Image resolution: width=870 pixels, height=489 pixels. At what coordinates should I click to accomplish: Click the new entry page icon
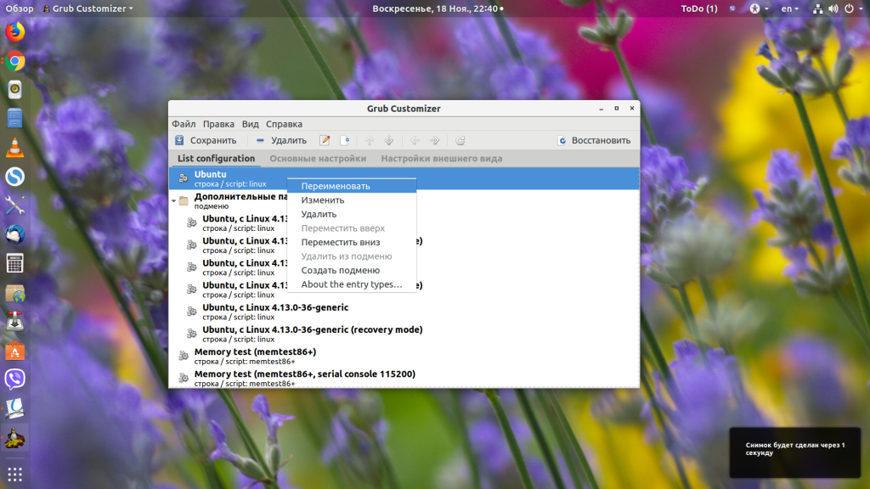[x=345, y=140]
